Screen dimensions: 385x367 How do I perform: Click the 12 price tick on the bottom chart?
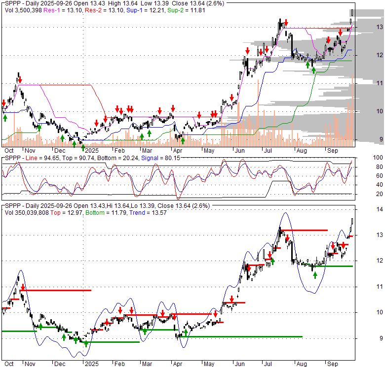380,261
